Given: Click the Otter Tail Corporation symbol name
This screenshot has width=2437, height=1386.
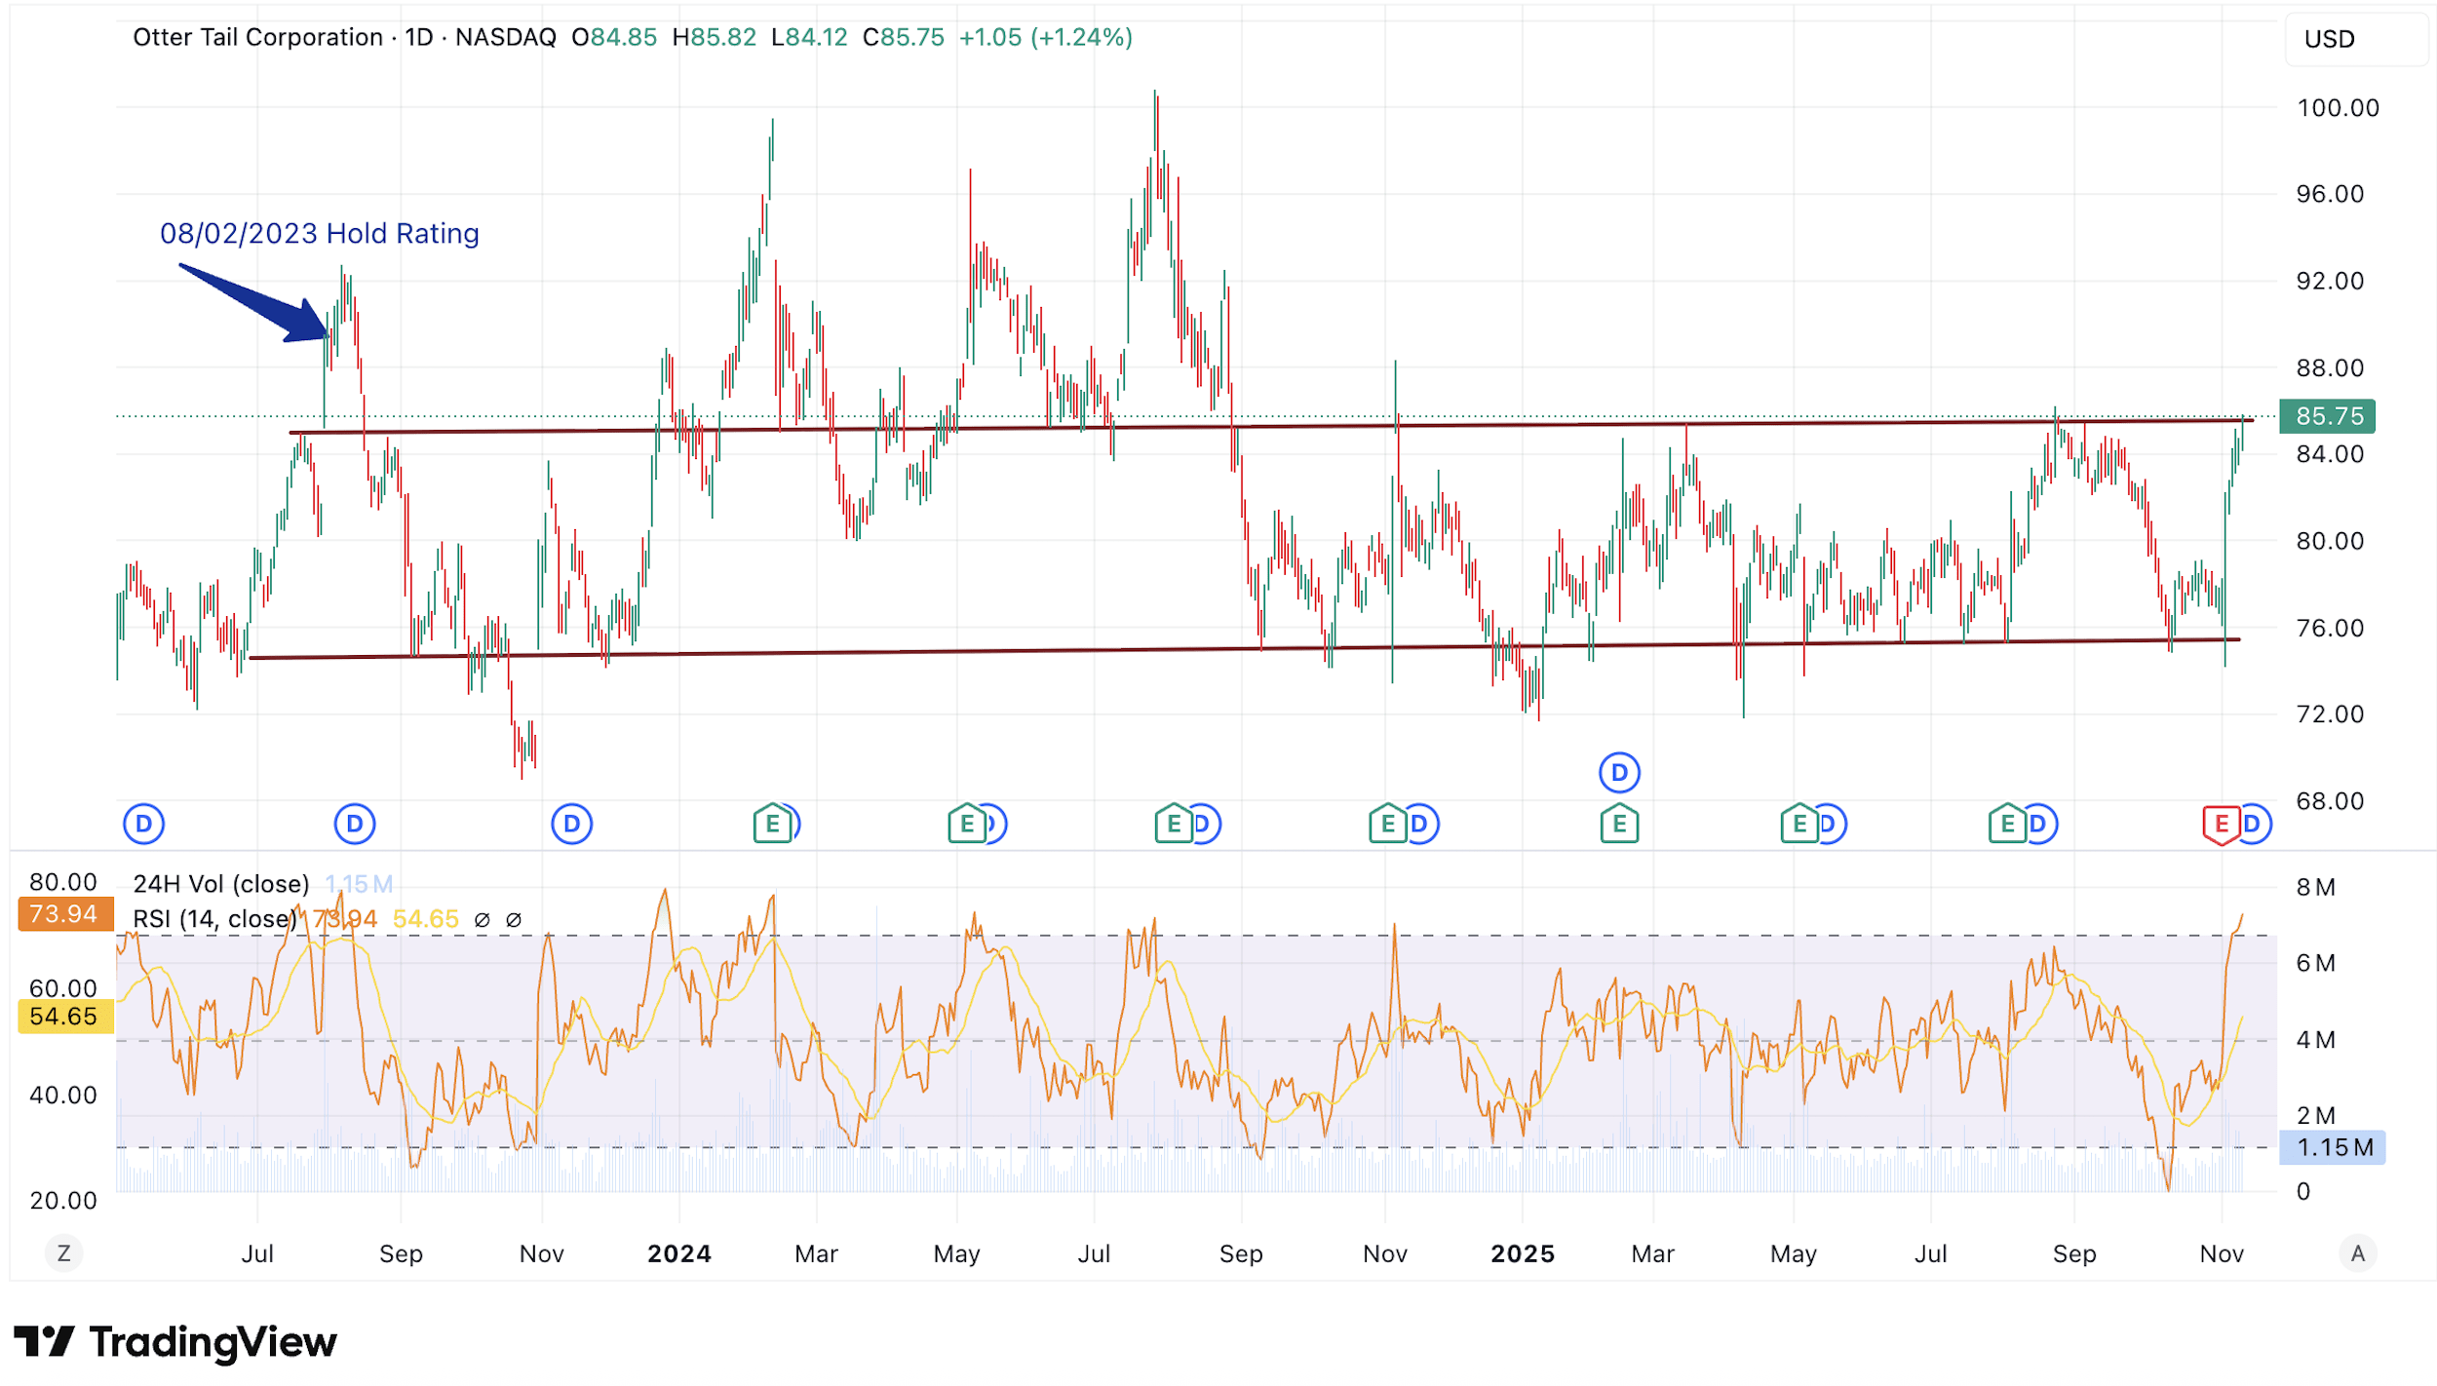Looking at the screenshot, I should [255, 37].
